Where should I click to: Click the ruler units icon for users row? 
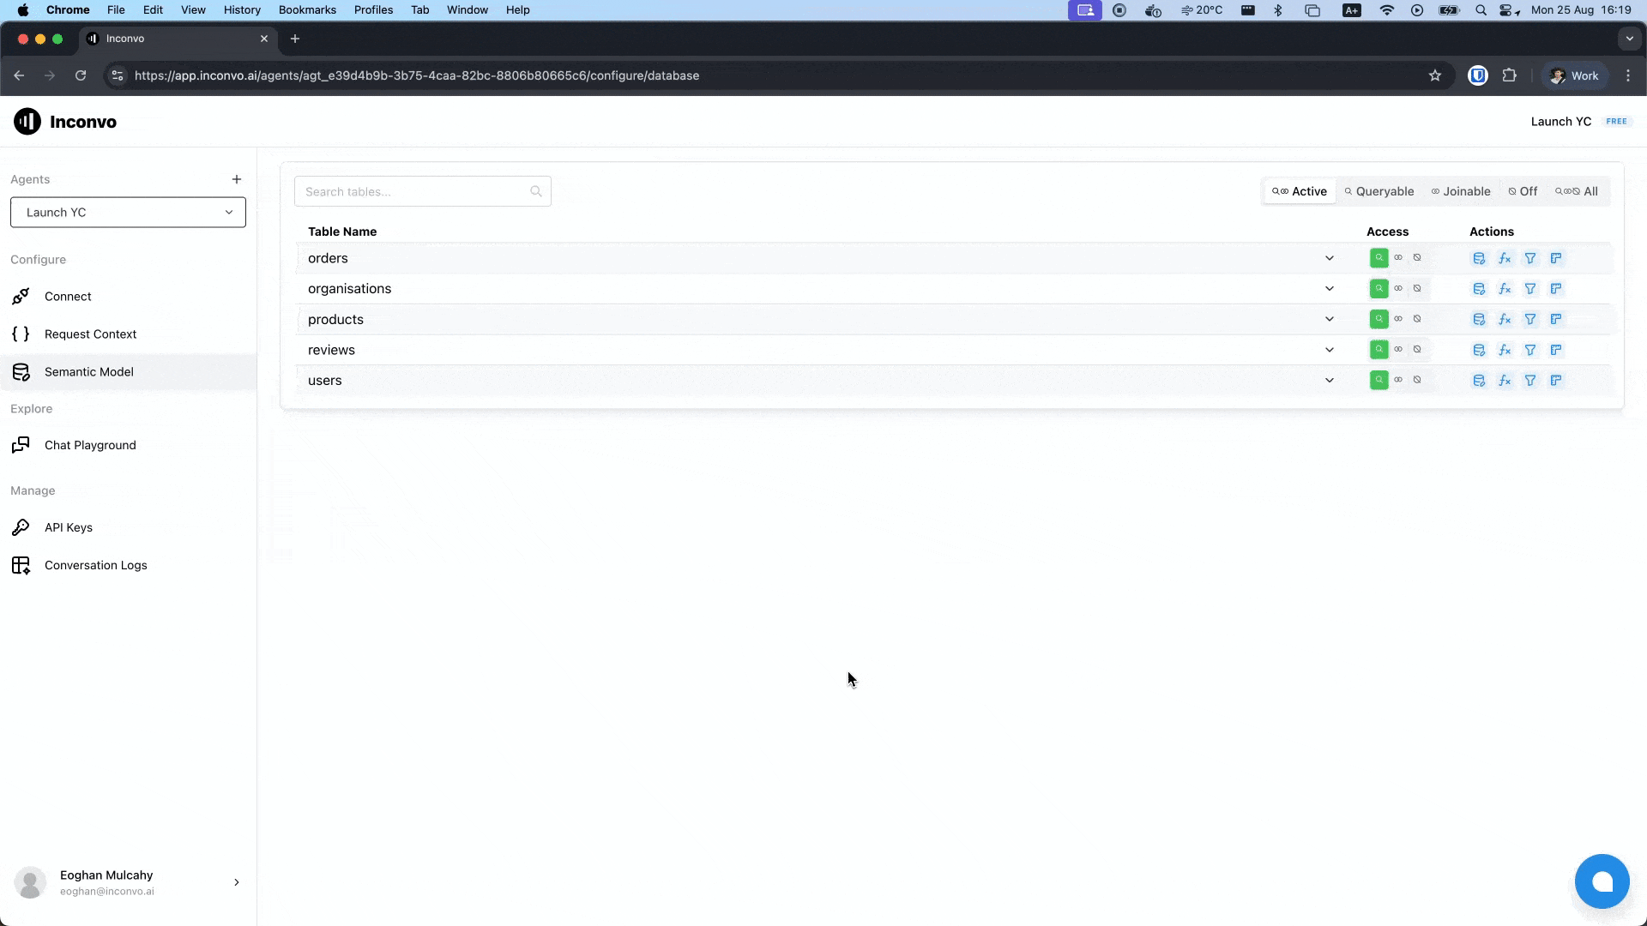coord(1556,381)
